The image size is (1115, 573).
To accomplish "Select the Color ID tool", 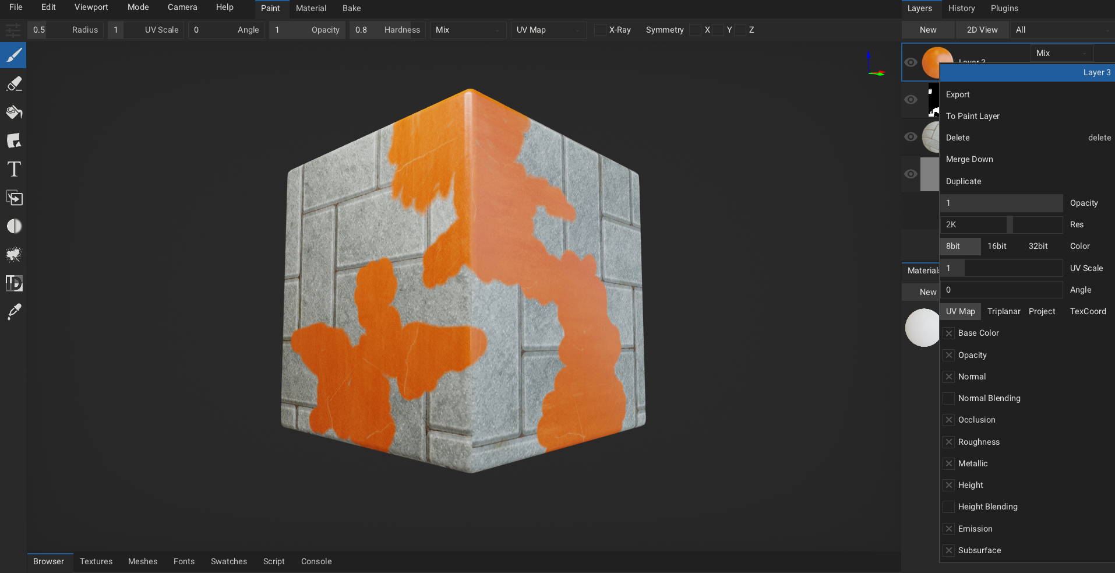I will (x=13, y=283).
